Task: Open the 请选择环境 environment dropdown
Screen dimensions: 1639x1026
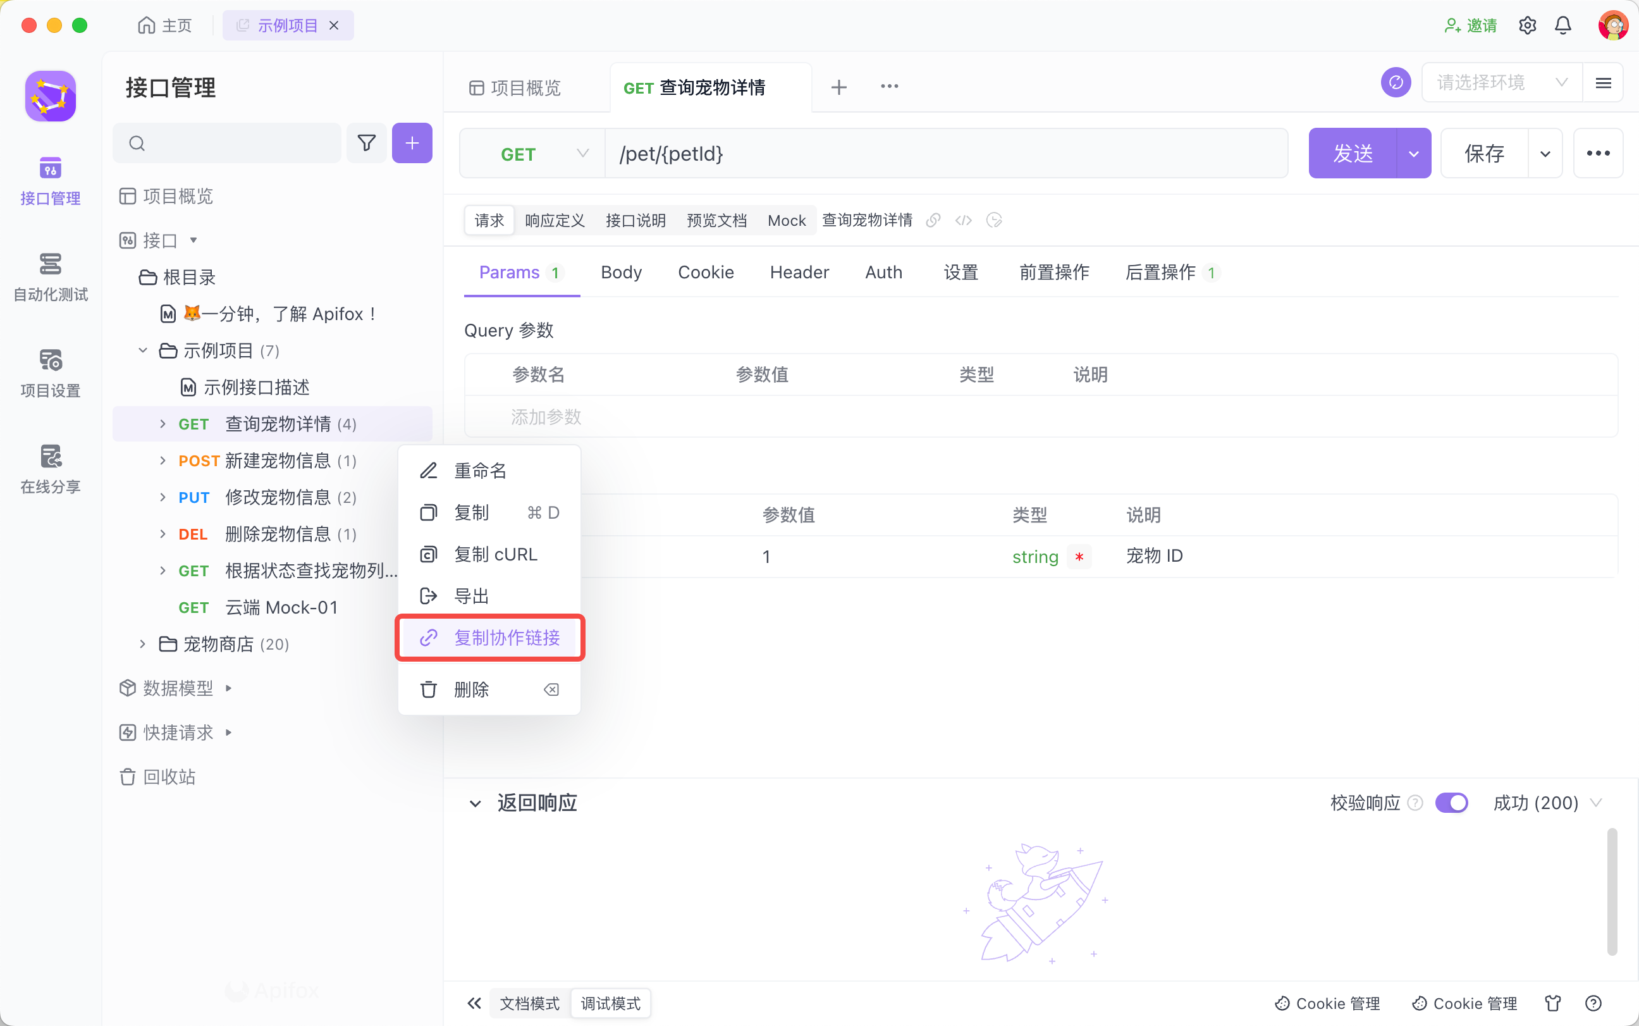Action: tap(1501, 83)
